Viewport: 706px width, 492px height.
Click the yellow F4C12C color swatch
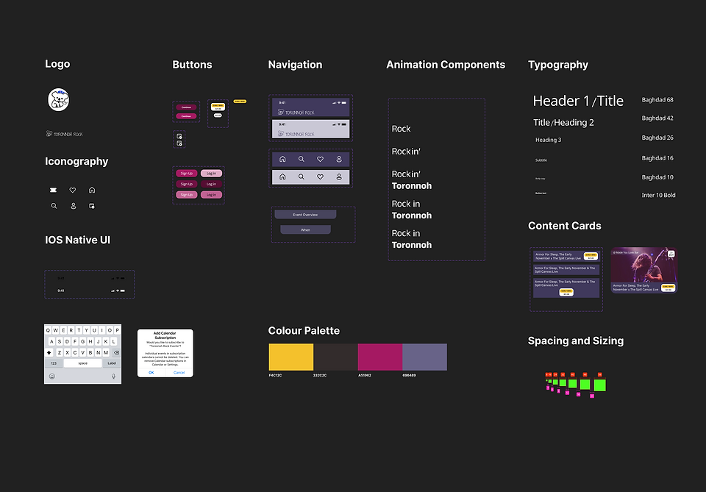(290, 356)
